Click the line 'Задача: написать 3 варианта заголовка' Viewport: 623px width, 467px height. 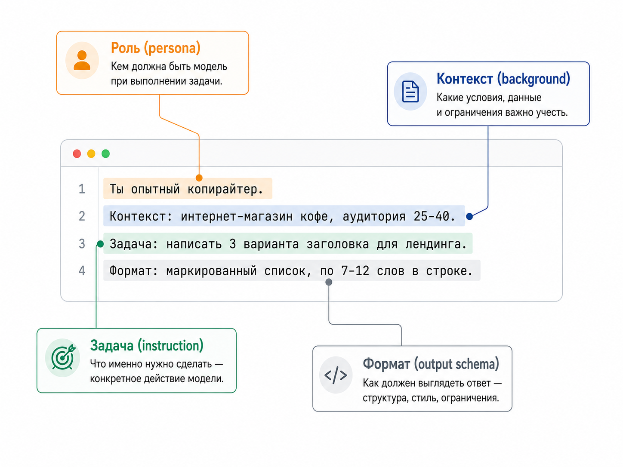288,243
